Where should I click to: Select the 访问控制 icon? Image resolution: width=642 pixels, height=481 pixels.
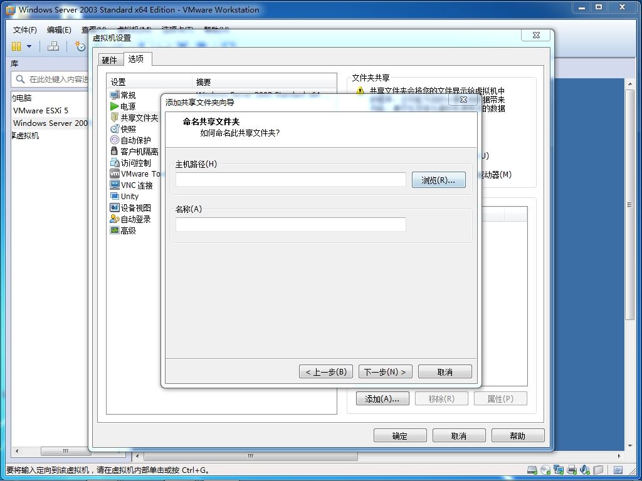pos(115,162)
